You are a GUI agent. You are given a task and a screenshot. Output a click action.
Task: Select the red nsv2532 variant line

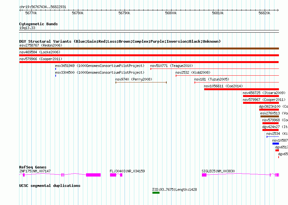[x=227, y=76]
